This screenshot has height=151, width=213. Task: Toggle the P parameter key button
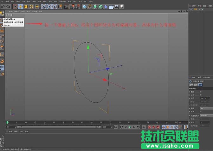(x=176, y=127)
